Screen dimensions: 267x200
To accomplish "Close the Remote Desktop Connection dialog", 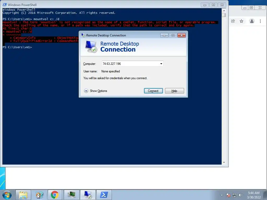I will pyautogui.click(x=181, y=35).
